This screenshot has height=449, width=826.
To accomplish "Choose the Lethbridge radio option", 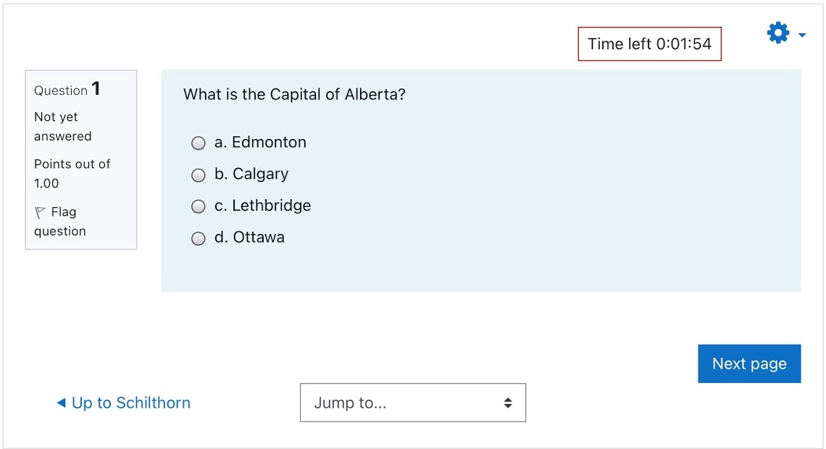I will 198,206.
